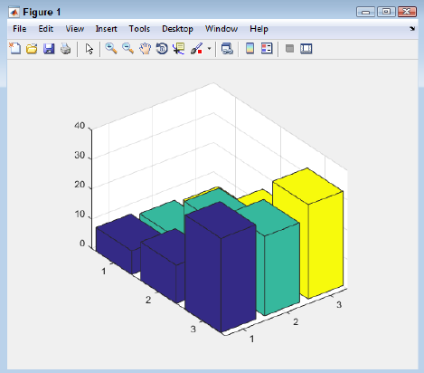Print the figure using the printer icon
Viewport: 424px width, 373px height.
click(66, 48)
